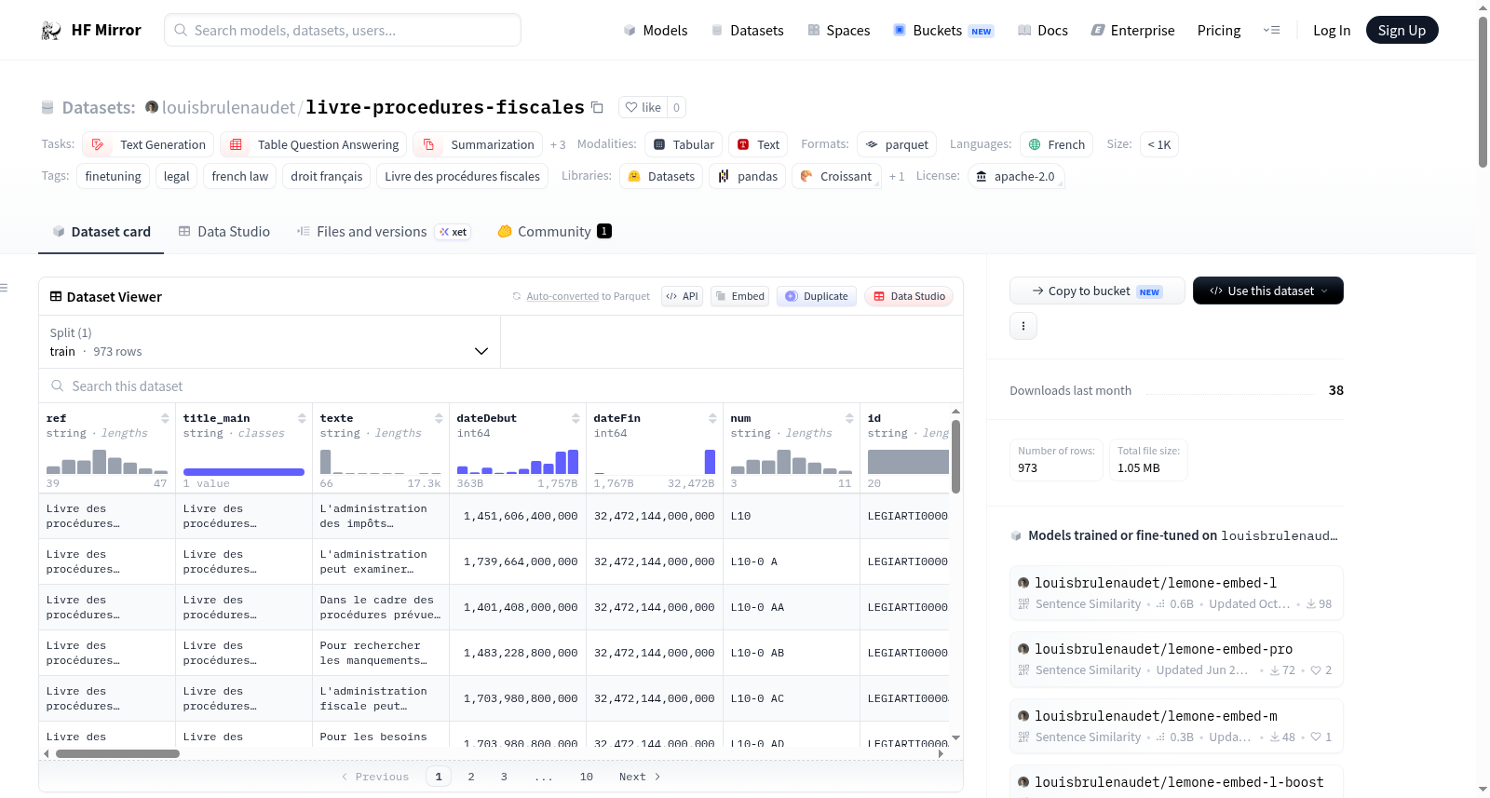Sort the title_main column using its arrows
1490x798 pixels.
pos(302,418)
